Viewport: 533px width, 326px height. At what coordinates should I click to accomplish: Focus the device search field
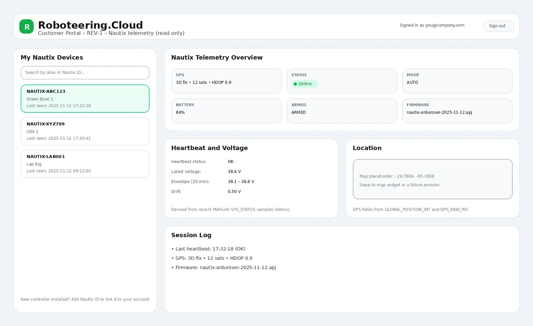click(x=85, y=73)
